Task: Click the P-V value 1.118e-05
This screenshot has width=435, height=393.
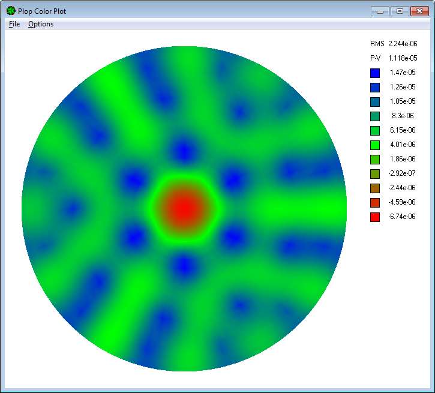Action: point(403,58)
